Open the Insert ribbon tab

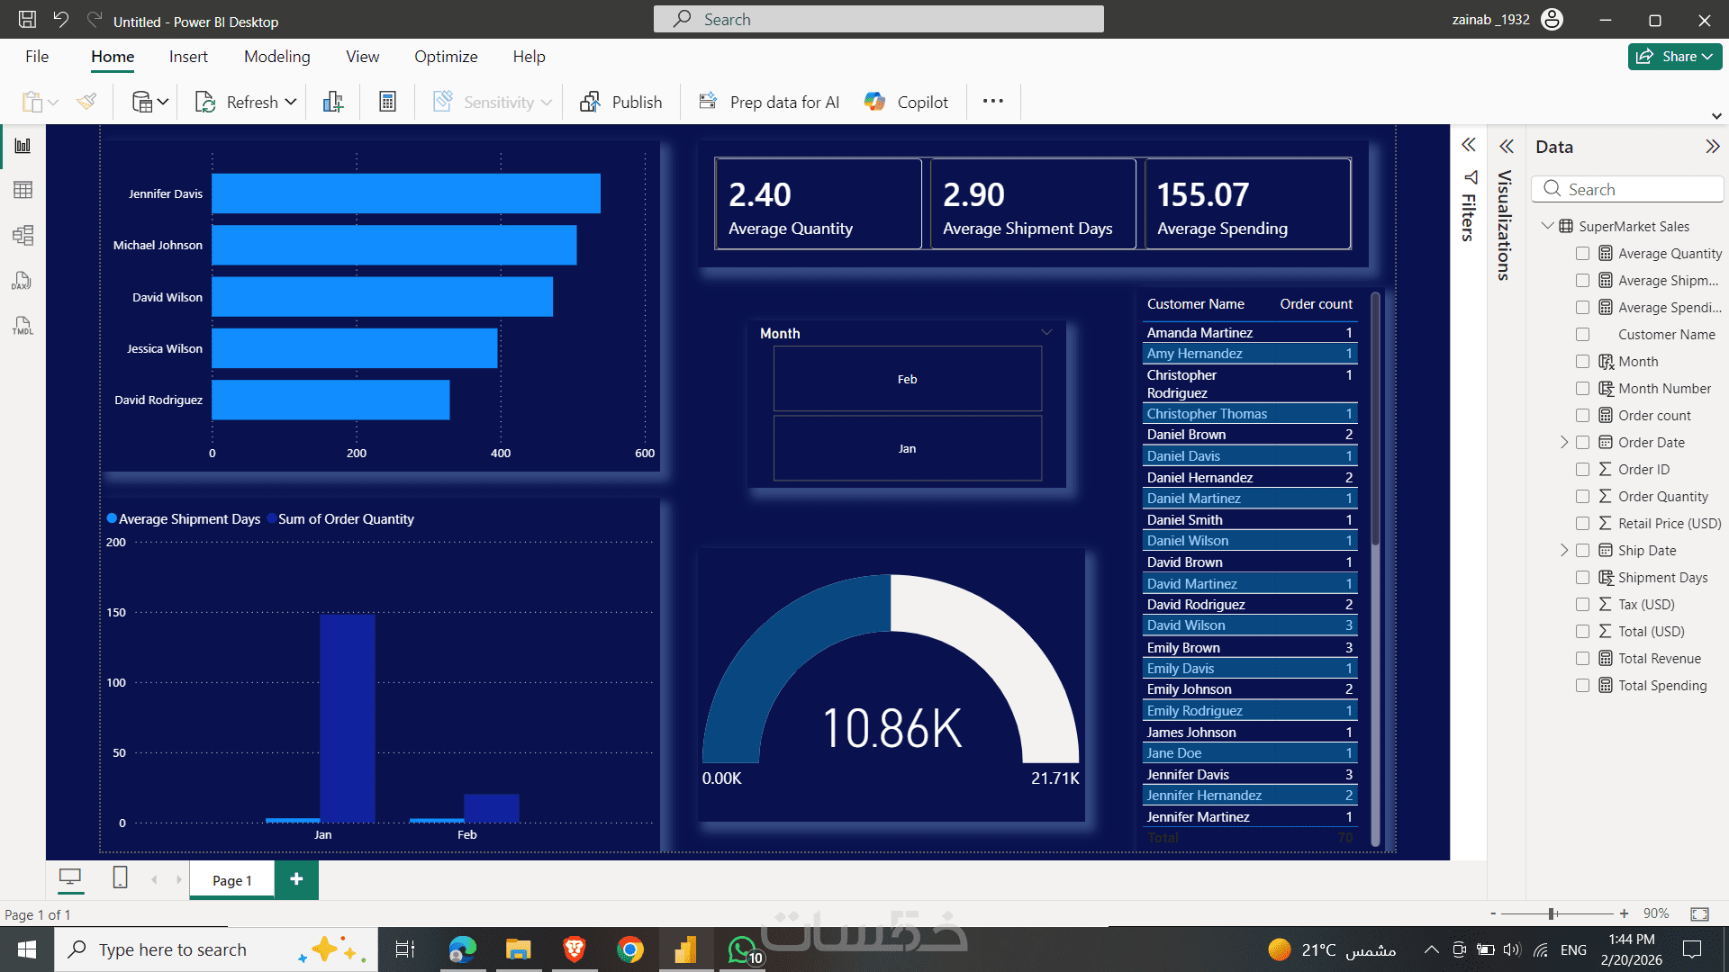click(188, 57)
